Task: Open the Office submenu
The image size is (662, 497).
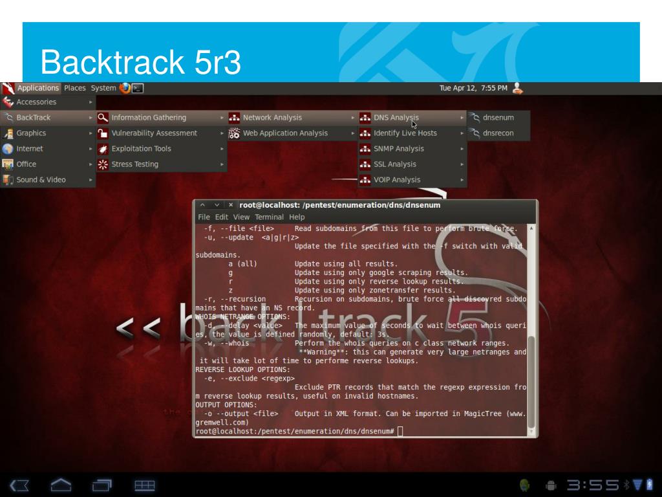Action: 48,164
